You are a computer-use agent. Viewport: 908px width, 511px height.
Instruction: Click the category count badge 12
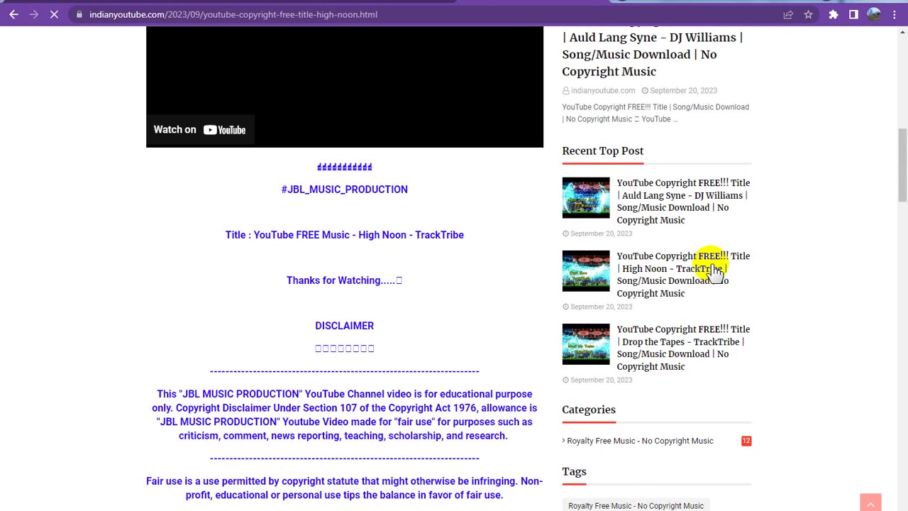pos(746,441)
